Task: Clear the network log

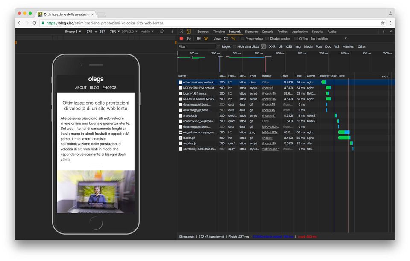Action: click(x=189, y=39)
